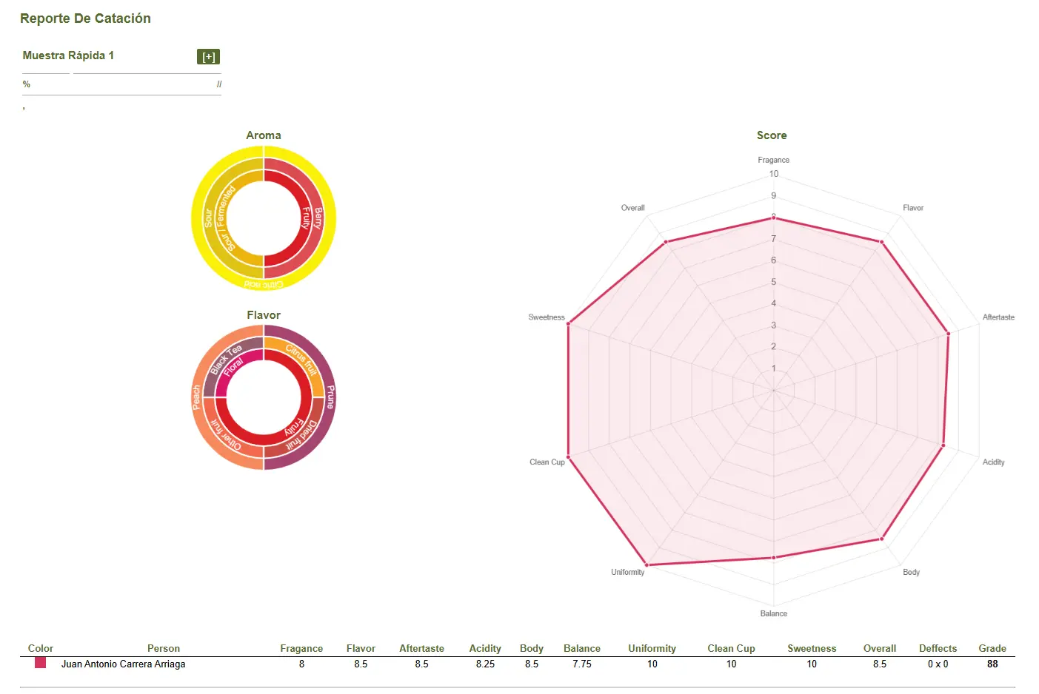
Task: Click the Dried fruit flavor segment
Action: 304,435
